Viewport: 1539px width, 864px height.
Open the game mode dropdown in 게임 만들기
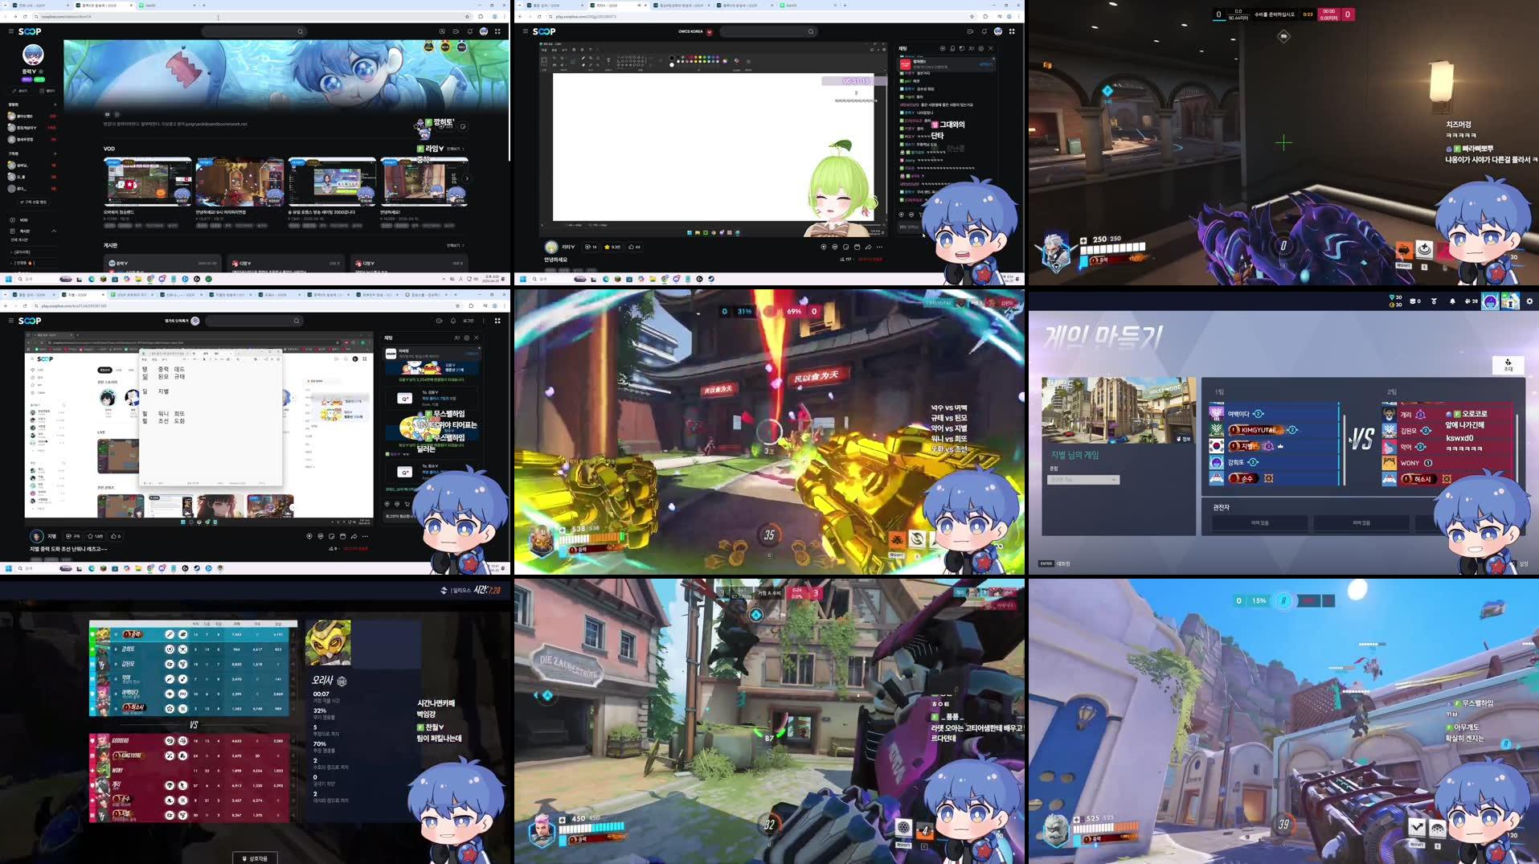tap(1083, 479)
